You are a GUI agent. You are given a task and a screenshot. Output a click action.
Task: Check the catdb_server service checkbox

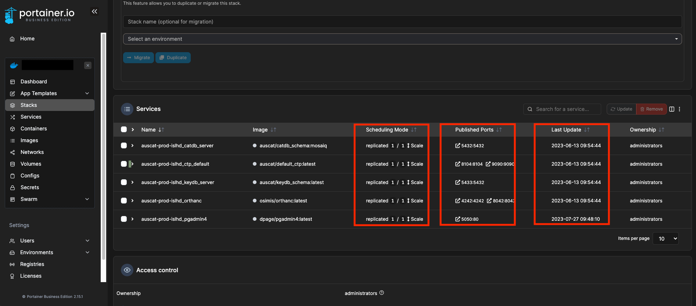tap(124, 145)
